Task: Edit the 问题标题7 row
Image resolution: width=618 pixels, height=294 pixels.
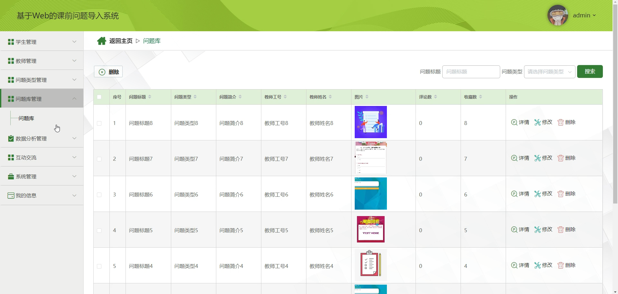Action: (543, 158)
